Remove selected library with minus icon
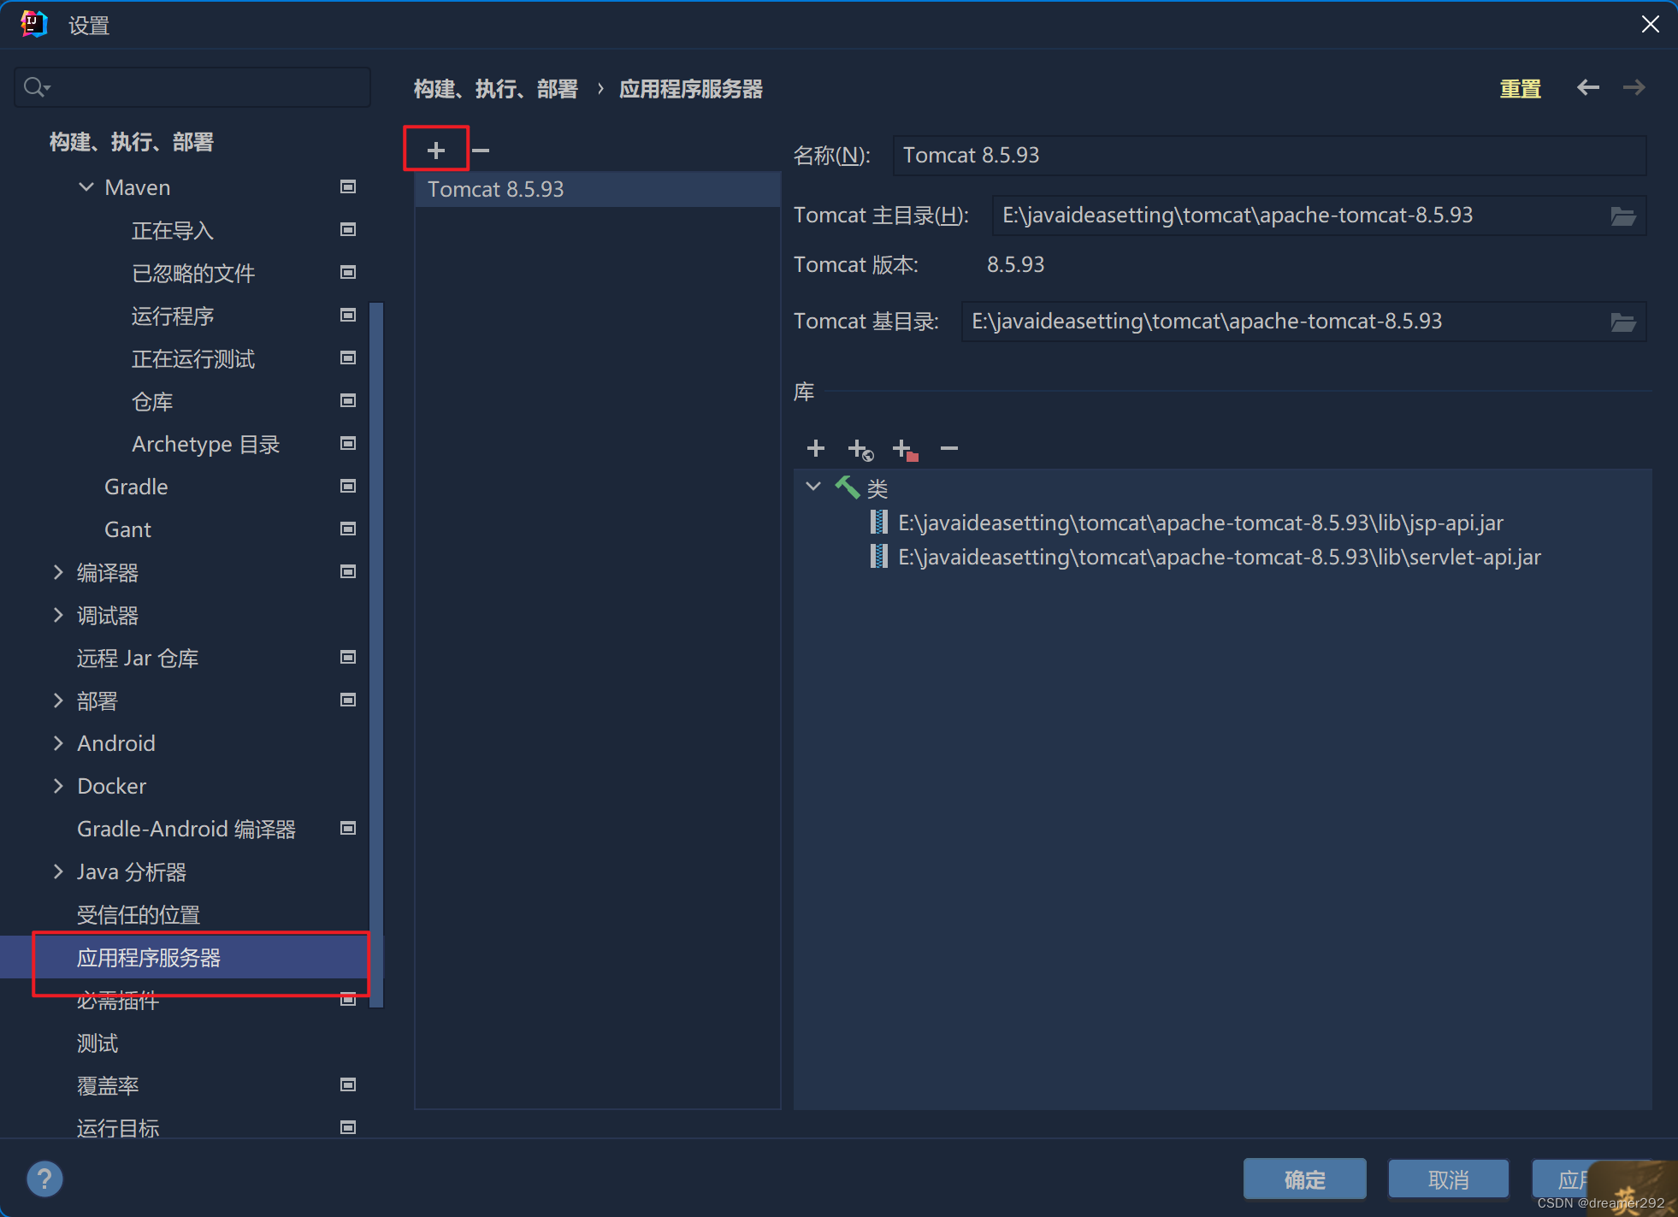Image resolution: width=1678 pixels, height=1217 pixels. tap(949, 448)
